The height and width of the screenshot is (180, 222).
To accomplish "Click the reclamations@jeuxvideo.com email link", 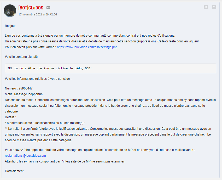I will pos(25,156).
